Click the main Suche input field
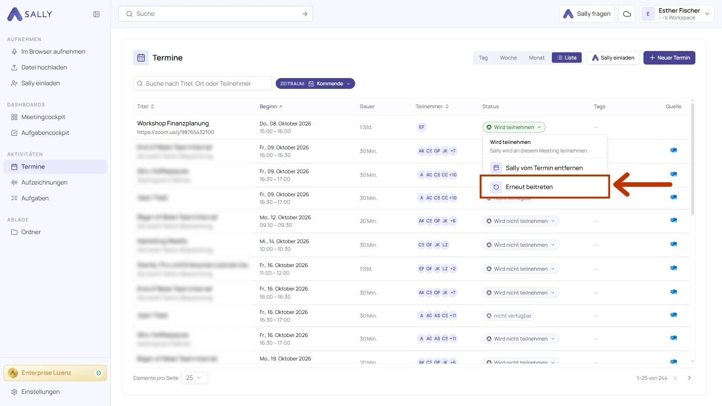Image resolution: width=722 pixels, height=406 pixels. click(x=215, y=14)
